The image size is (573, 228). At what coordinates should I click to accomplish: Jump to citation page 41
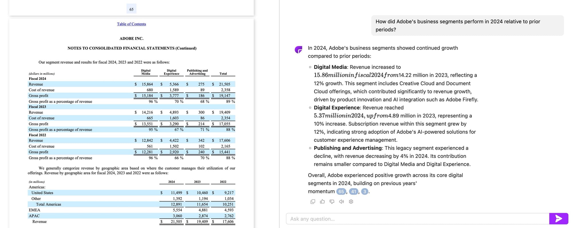[354, 192]
